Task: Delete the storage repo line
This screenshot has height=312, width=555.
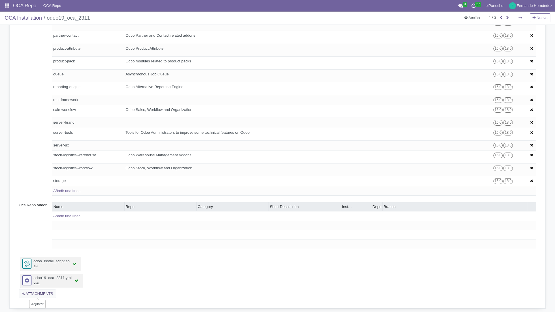Action: 531,181
